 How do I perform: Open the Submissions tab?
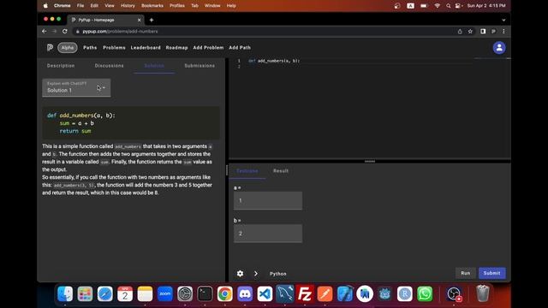click(200, 66)
